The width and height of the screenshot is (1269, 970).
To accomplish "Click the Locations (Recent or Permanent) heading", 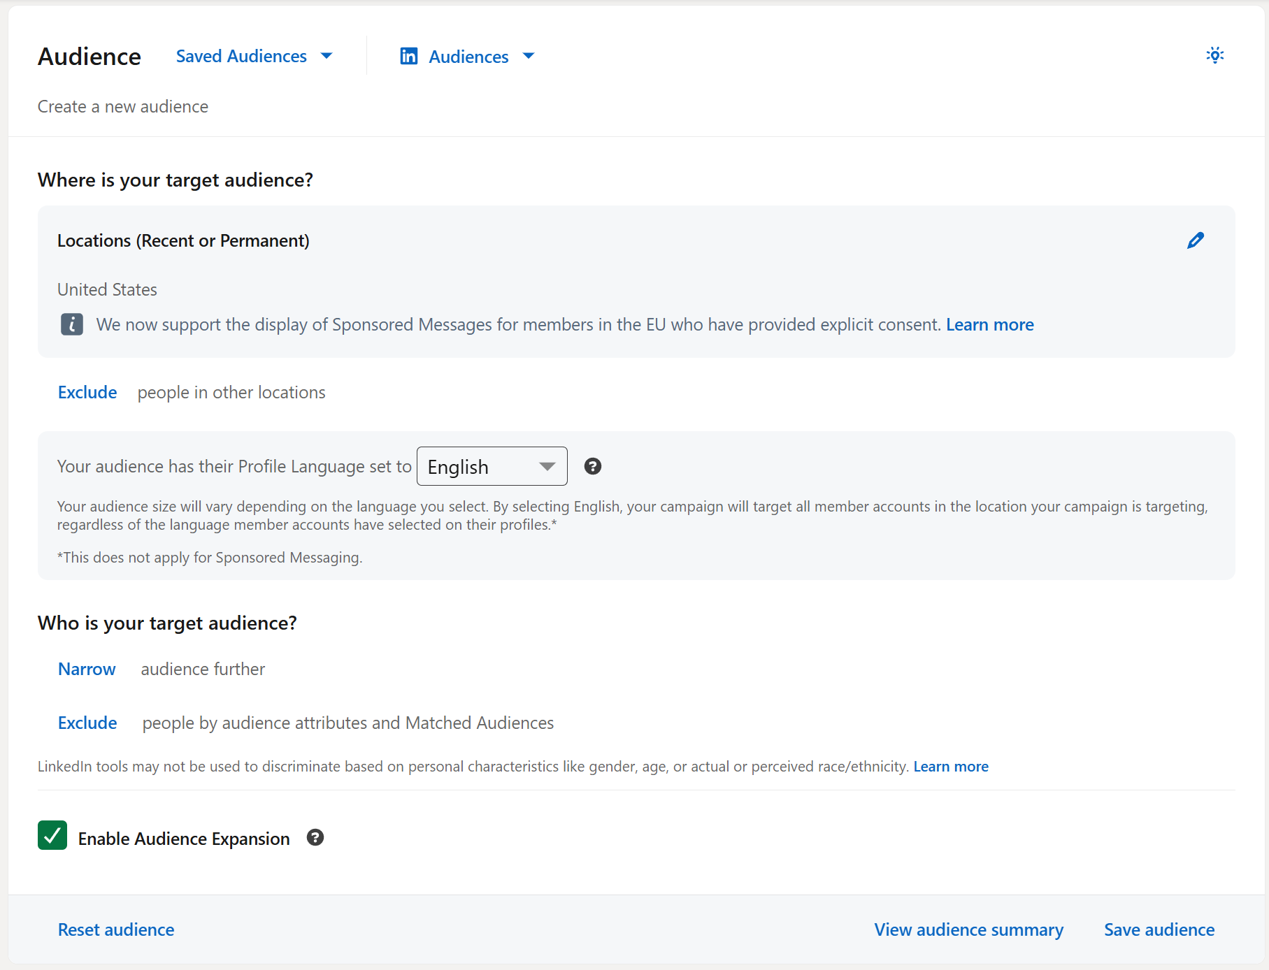I will click(x=183, y=240).
